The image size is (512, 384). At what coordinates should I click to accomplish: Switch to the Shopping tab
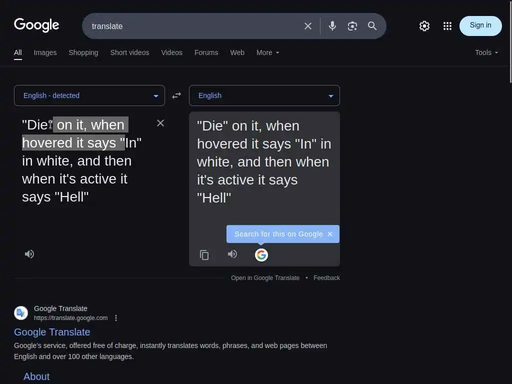click(83, 52)
